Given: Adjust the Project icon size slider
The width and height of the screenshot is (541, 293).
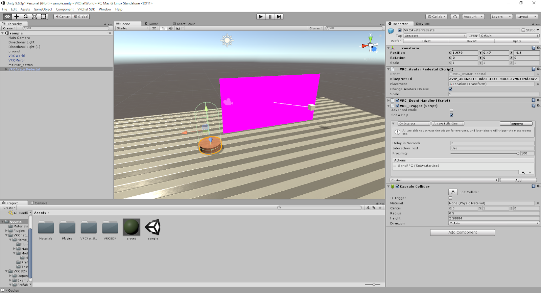Looking at the screenshot, I should click(374, 285).
